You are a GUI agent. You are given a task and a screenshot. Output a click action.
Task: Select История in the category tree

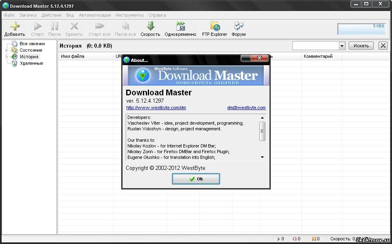29,57
